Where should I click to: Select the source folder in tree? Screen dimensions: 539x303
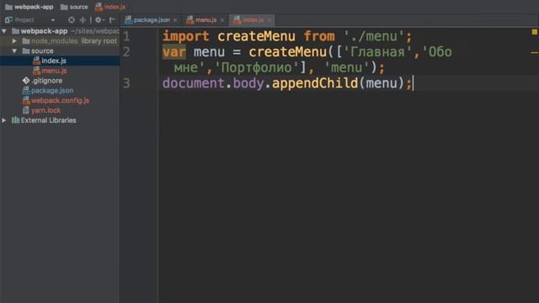click(42, 50)
